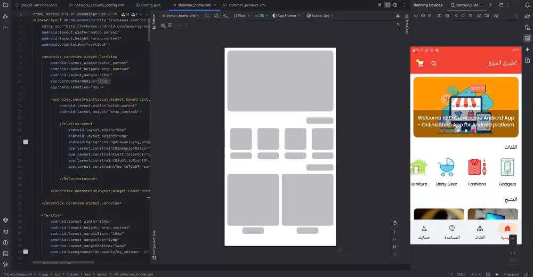Toggle the Component Tree side panel
The width and height of the screenshot is (533, 277).
pos(154,245)
